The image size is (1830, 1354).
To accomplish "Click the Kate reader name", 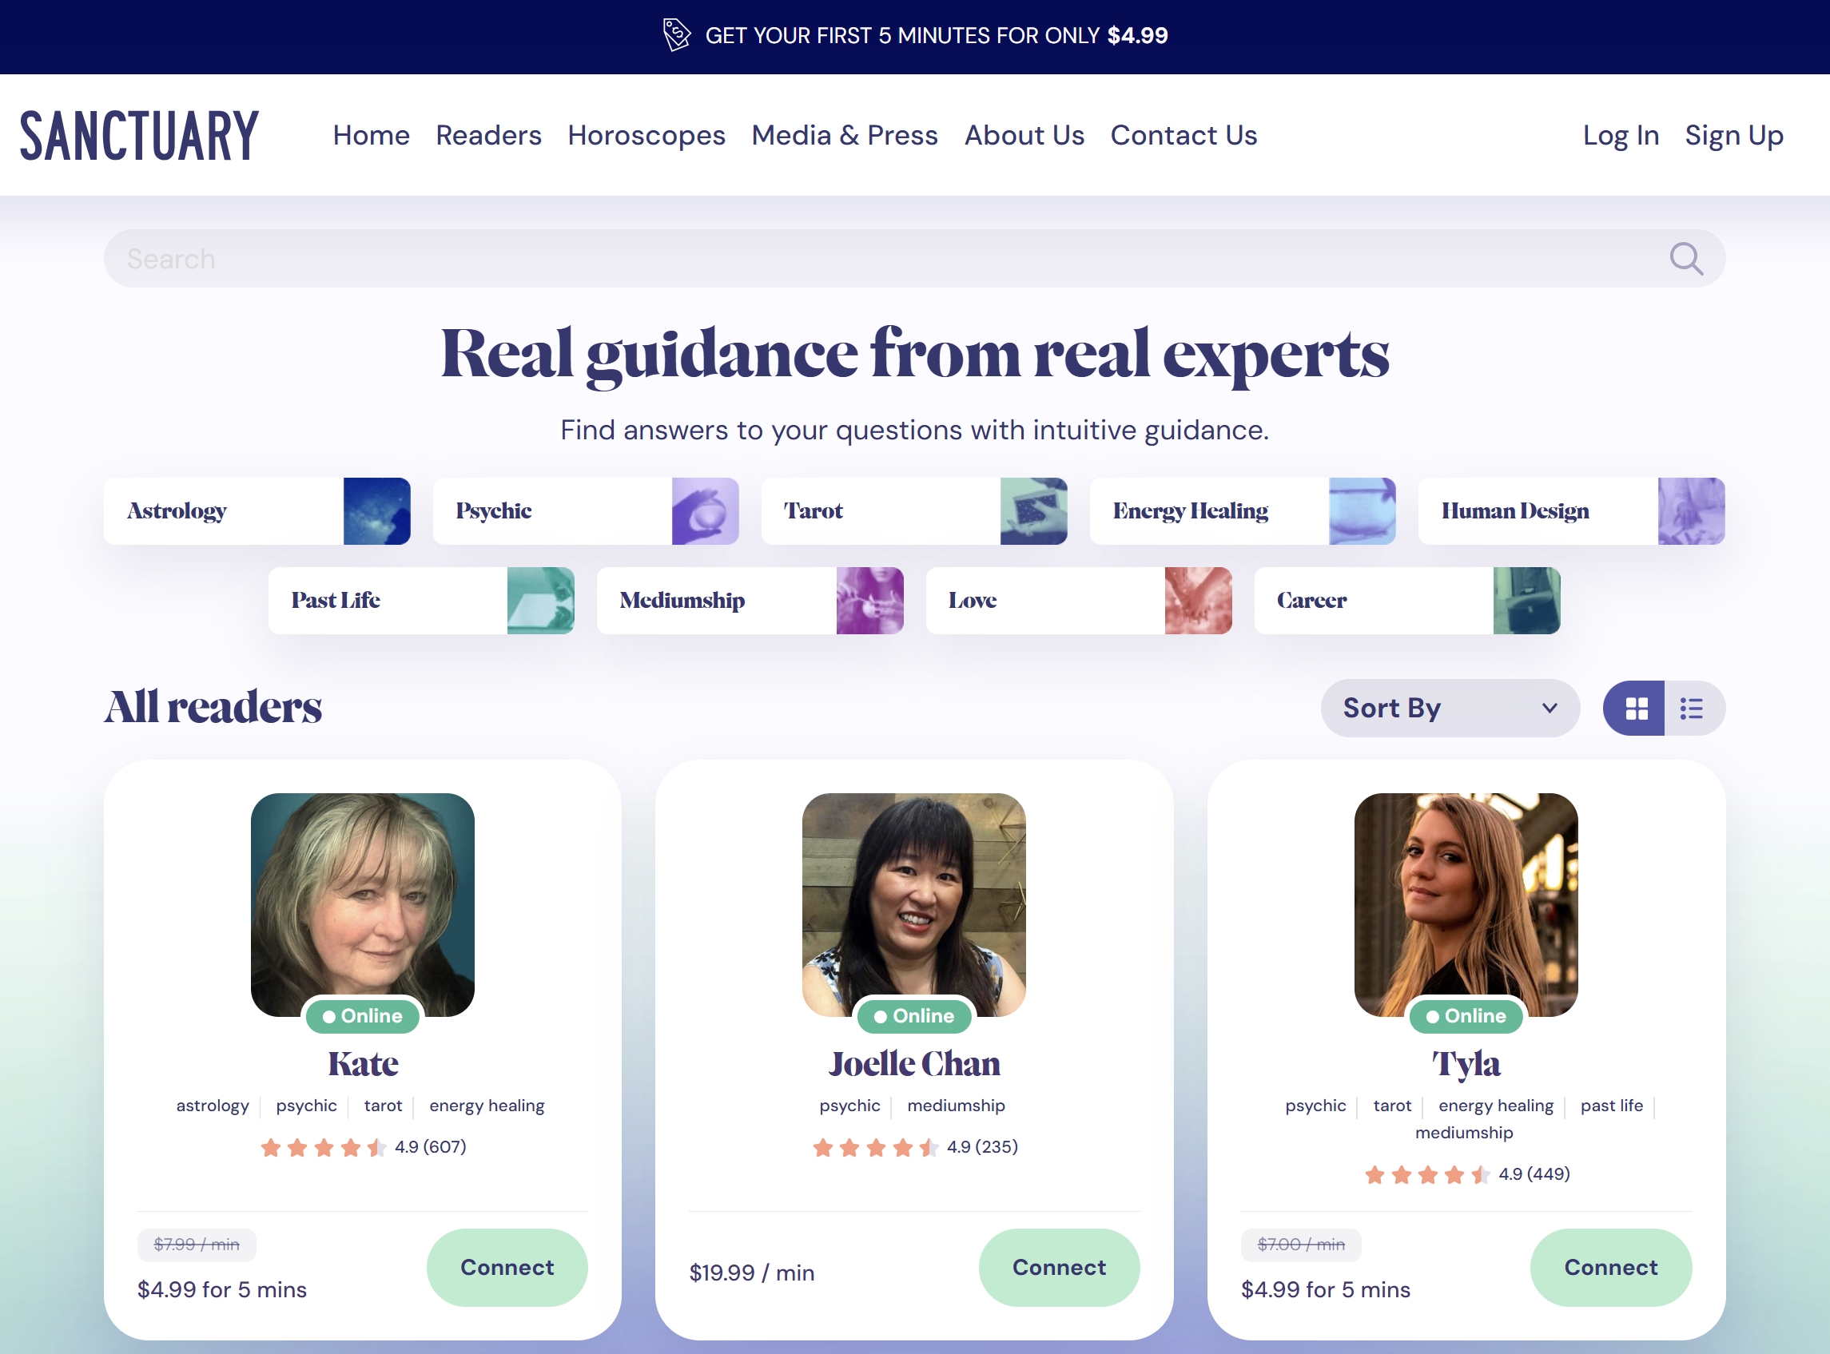I will (x=364, y=1064).
